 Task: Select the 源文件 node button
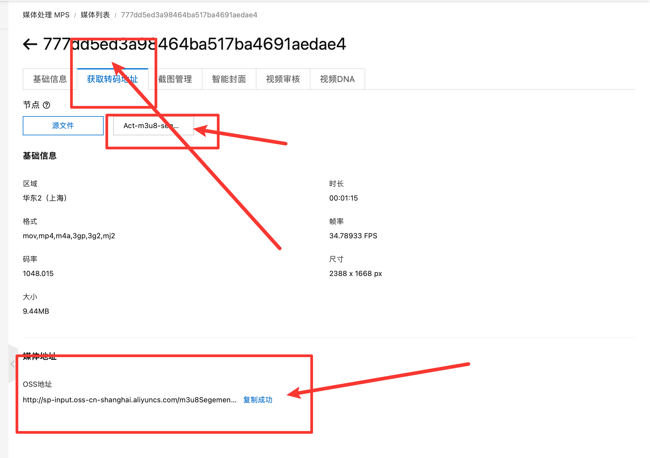click(x=63, y=126)
